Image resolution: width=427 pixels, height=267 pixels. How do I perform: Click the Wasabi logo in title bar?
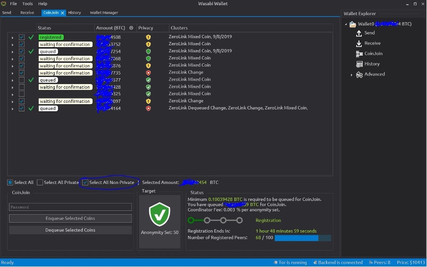click(x=3, y=3)
